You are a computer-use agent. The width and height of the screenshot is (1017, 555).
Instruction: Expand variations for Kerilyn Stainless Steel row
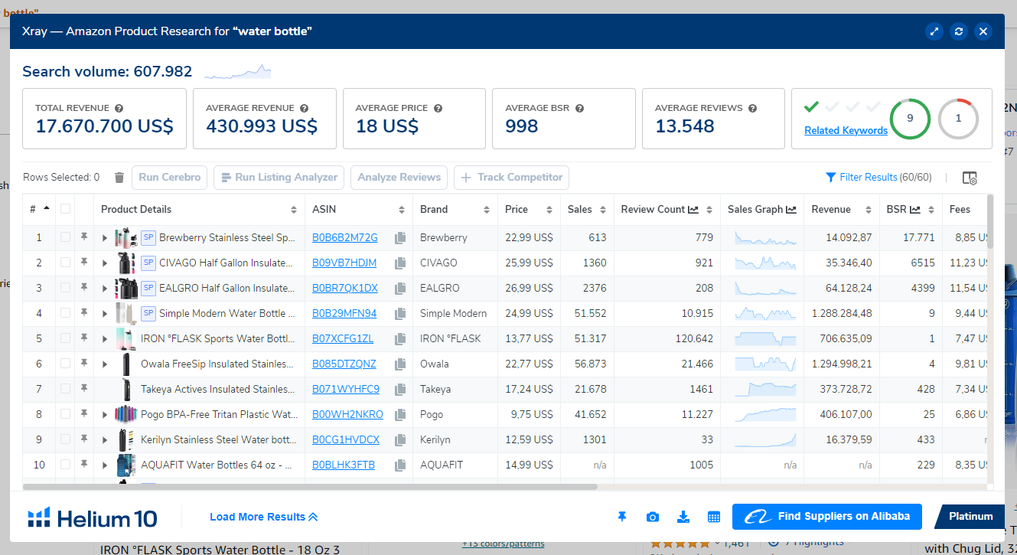[x=105, y=440]
